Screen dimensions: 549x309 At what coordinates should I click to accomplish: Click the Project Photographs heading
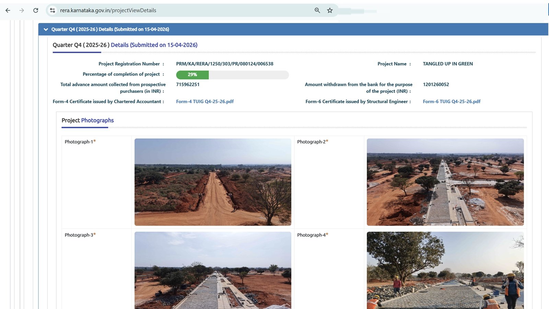87,120
